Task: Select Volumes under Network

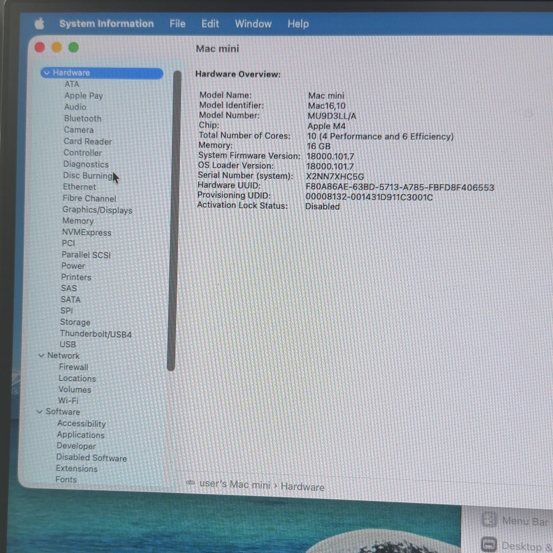Action: (75, 390)
